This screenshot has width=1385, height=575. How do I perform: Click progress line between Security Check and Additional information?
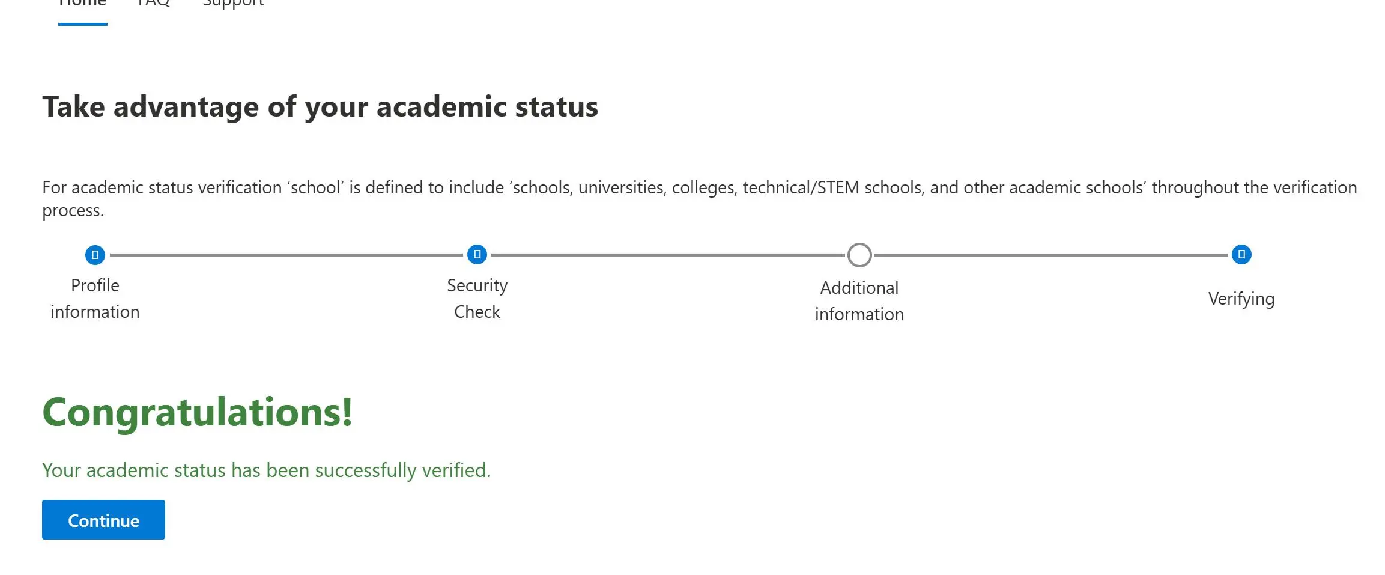tap(668, 255)
